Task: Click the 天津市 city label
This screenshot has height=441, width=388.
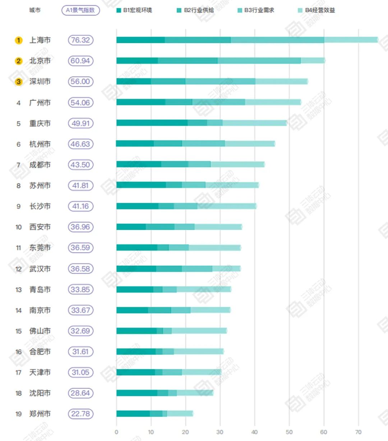Action: [40, 372]
